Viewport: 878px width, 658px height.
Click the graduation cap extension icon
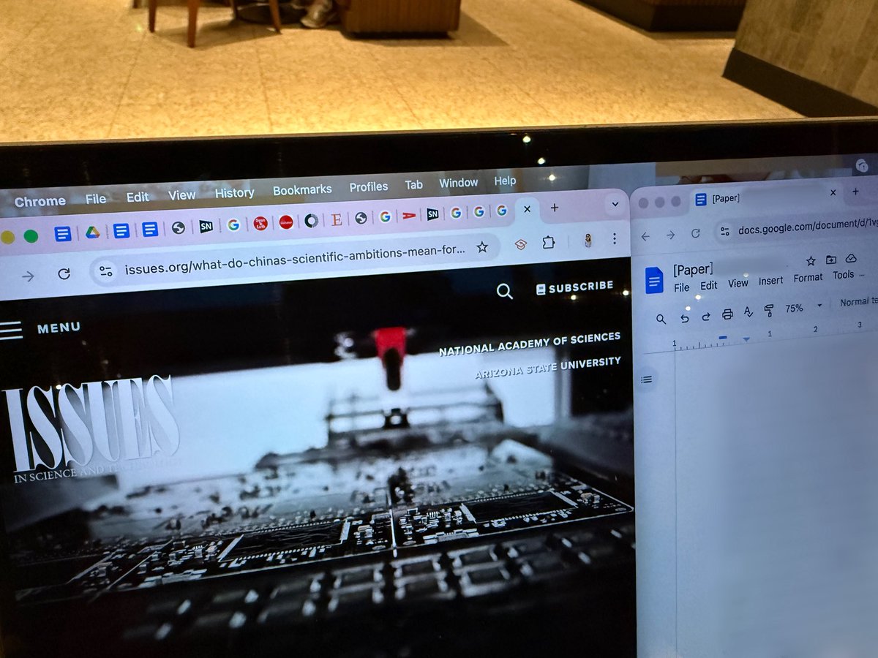tap(521, 244)
